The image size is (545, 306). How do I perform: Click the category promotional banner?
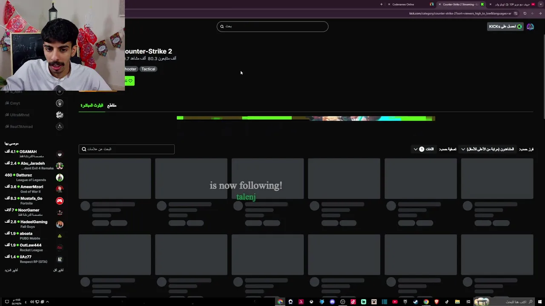(306, 118)
